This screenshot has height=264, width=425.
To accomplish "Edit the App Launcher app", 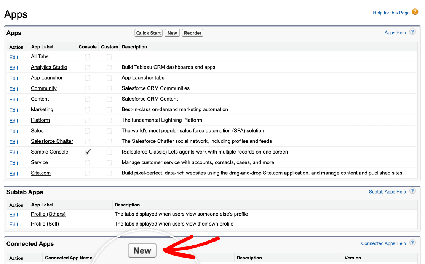I will [14, 78].
